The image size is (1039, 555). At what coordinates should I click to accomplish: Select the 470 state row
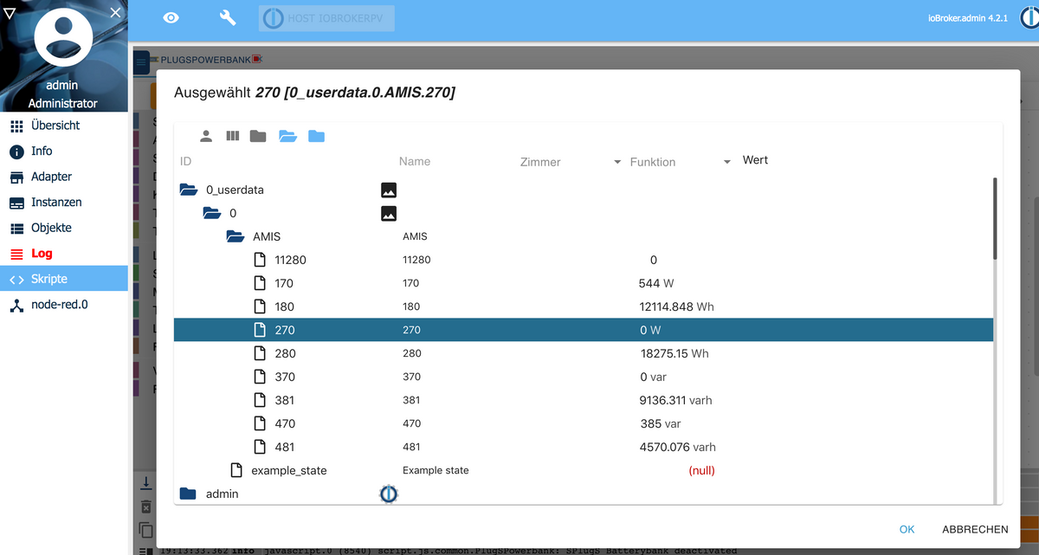click(584, 423)
